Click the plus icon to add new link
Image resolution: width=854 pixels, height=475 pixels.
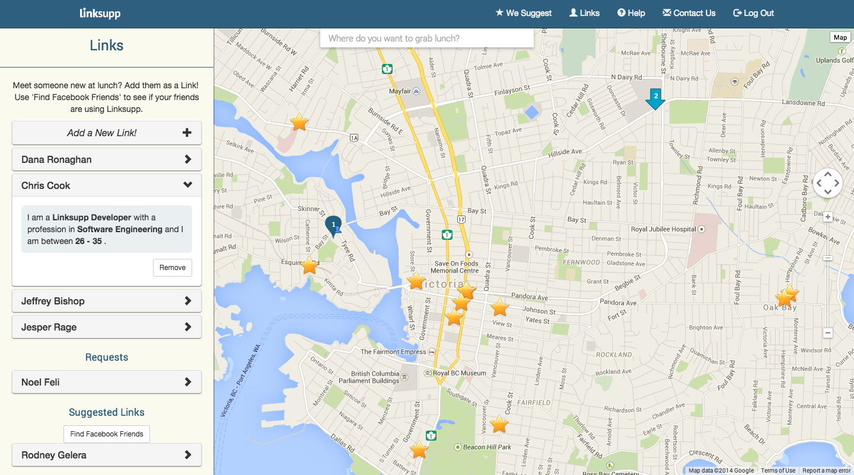point(187,133)
